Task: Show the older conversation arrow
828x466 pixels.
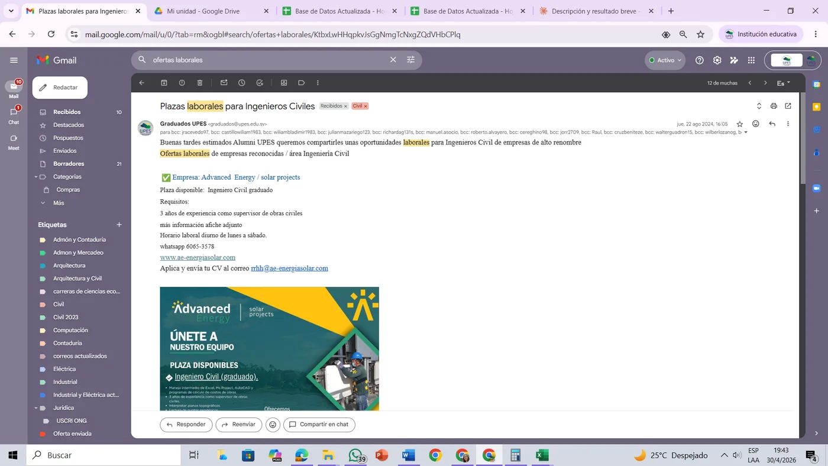Action: click(x=765, y=83)
